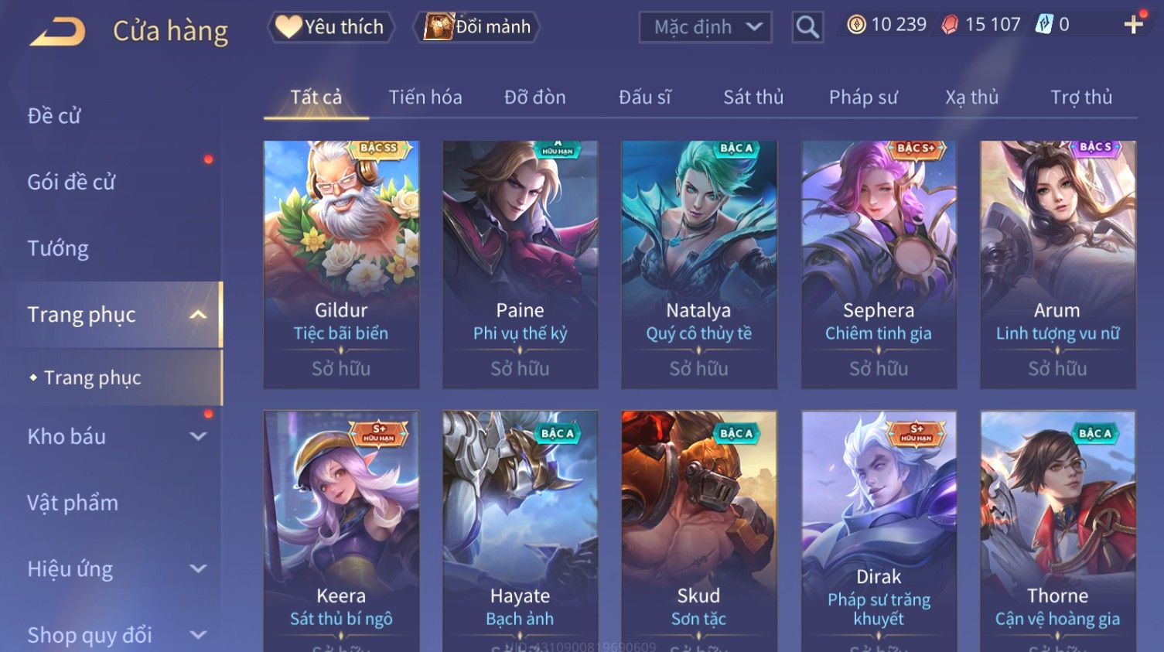
Task: Tap the plus icon to add currency
Action: coord(1134,25)
